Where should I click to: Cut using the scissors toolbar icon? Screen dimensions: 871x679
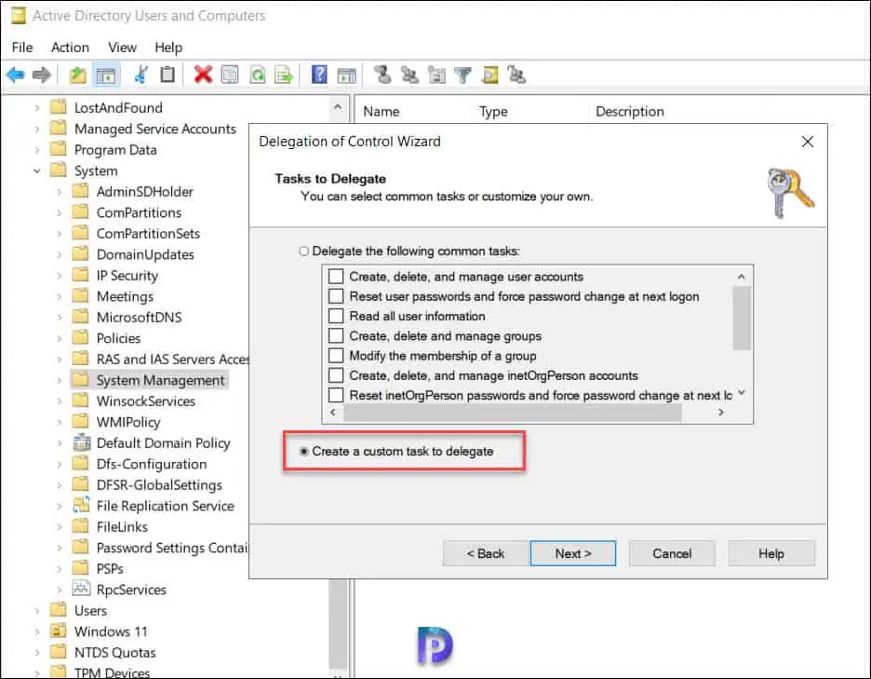click(141, 75)
